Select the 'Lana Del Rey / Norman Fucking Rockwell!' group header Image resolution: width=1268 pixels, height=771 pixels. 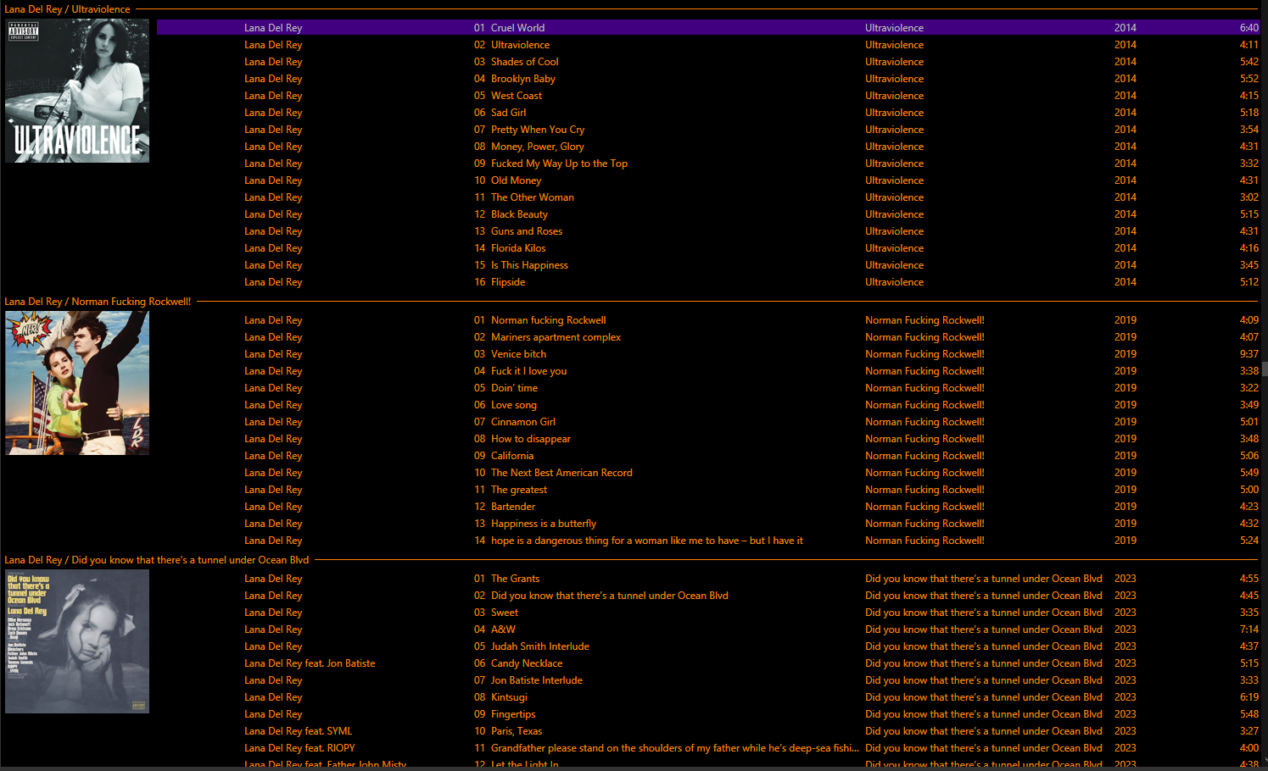pyautogui.click(x=98, y=302)
